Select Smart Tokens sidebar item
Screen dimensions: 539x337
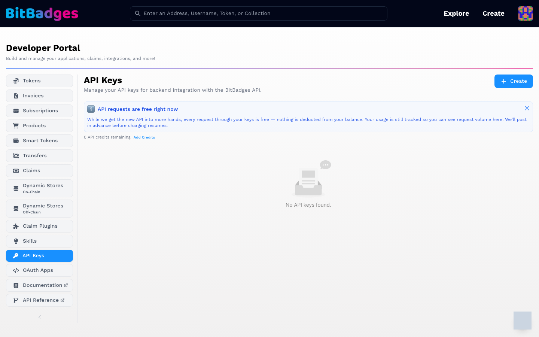[39, 141]
